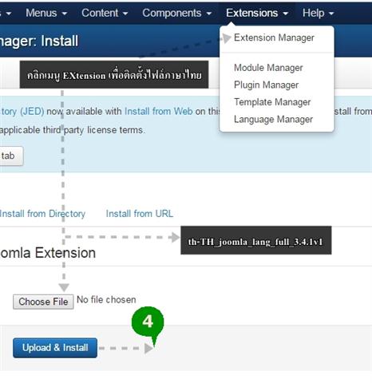Open Language Manager menu entry
Screen dimensions: 372x383
273,120
